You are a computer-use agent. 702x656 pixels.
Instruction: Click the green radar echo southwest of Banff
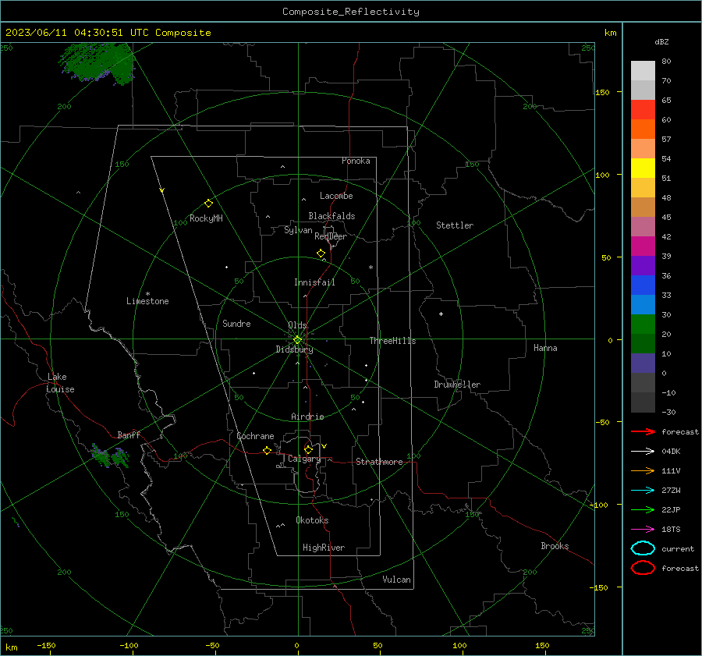click(110, 457)
